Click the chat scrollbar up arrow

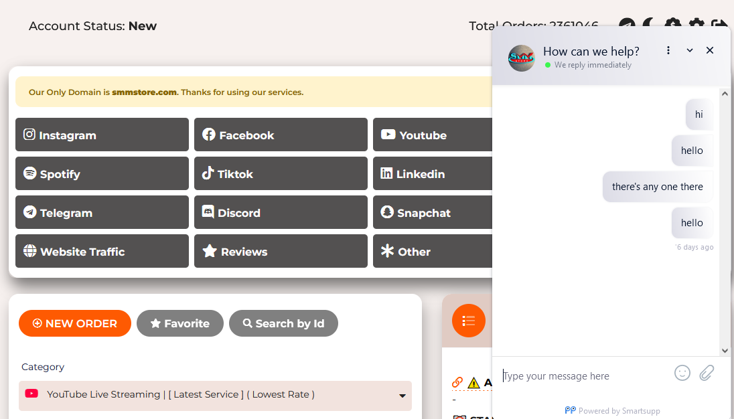click(x=725, y=94)
